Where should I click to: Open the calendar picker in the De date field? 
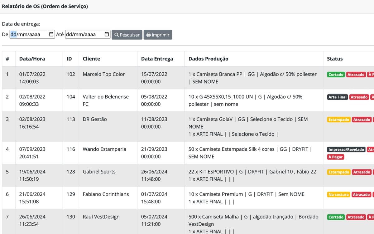click(51, 35)
